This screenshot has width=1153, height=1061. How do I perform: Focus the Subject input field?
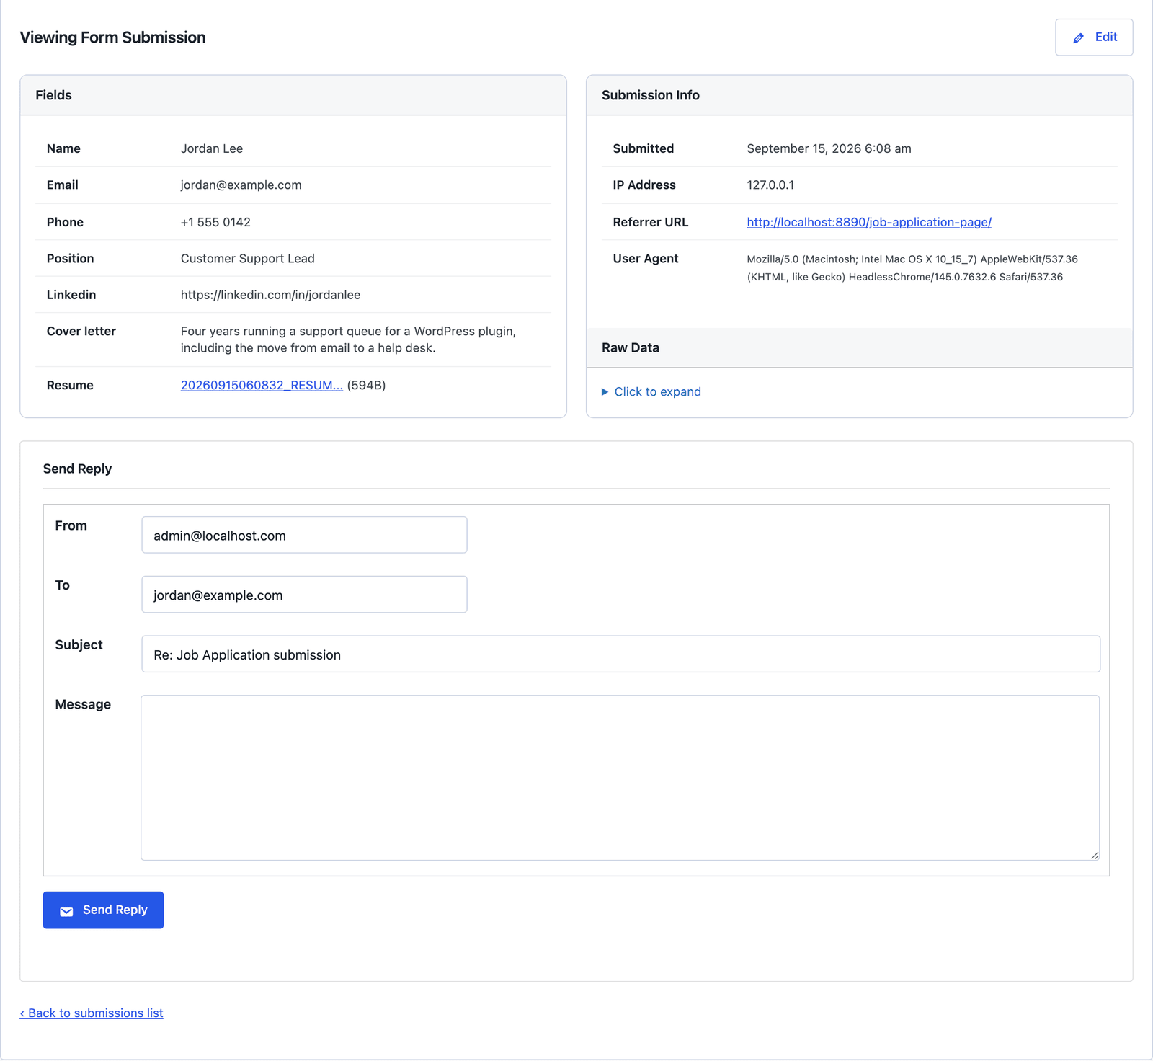pos(620,654)
